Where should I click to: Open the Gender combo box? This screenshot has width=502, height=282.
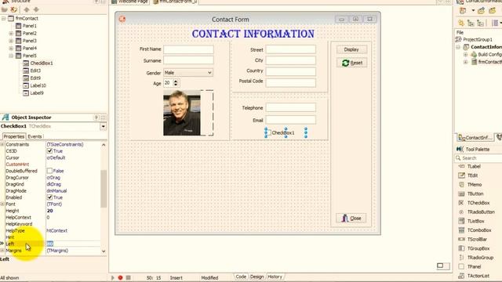188,73
